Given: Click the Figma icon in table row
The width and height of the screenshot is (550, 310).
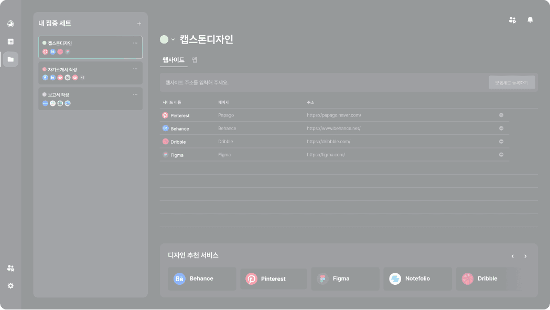Looking at the screenshot, I should click(165, 154).
